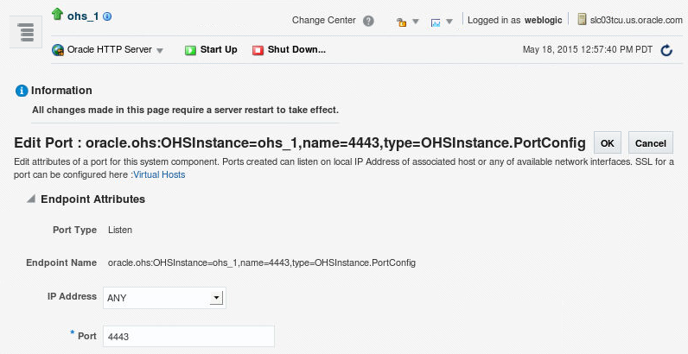The height and width of the screenshot is (354, 688).
Task: Click the Listen port type value
Action: [x=120, y=230]
